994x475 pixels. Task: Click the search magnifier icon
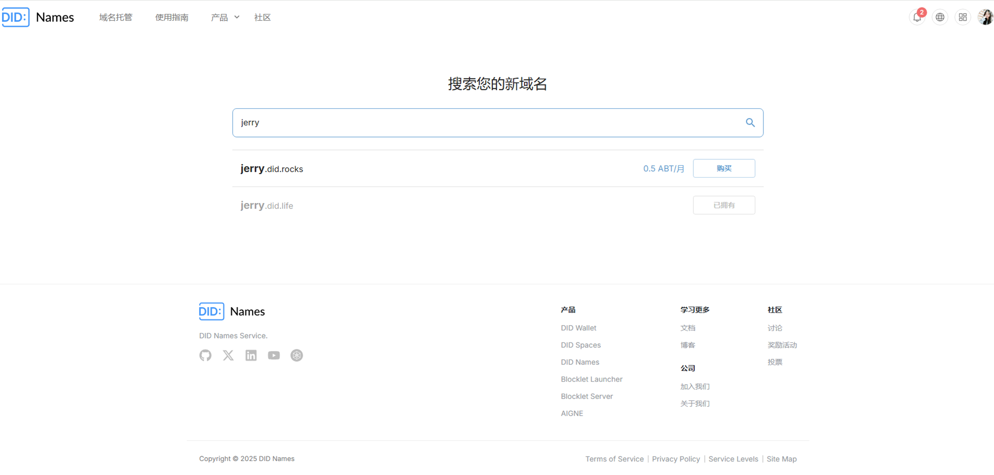[x=750, y=123]
